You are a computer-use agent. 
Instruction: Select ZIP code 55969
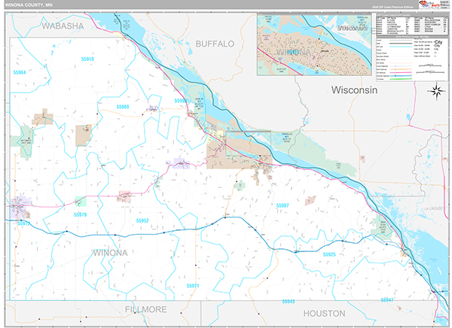pos(123,107)
